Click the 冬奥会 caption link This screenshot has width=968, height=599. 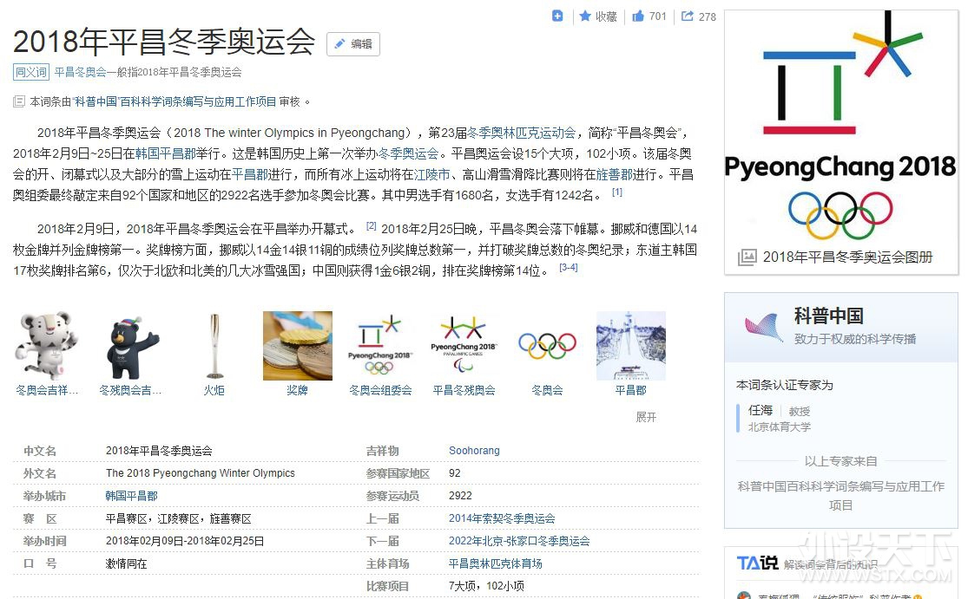(x=547, y=390)
